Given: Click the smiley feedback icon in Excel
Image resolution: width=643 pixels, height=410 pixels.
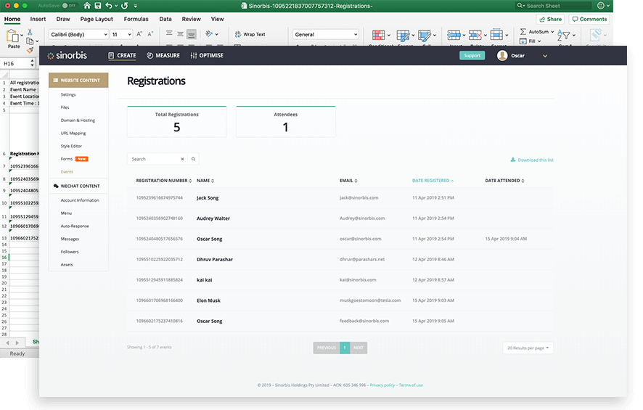Looking at the screenshot, I should (x=601, y=6).
